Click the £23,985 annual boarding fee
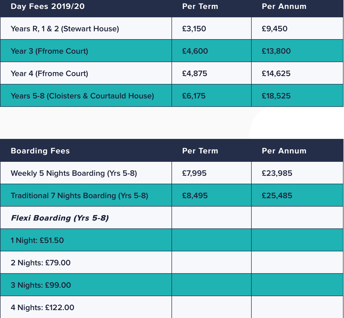Viewport: 344px width, 318px height. coord(277,173)
